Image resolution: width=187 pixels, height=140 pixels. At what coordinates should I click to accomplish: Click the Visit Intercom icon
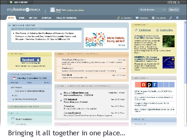[x=136, y=30]
